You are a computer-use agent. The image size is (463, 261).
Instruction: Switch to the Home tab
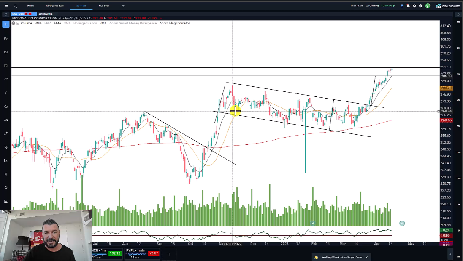click(x=30, y=6)
